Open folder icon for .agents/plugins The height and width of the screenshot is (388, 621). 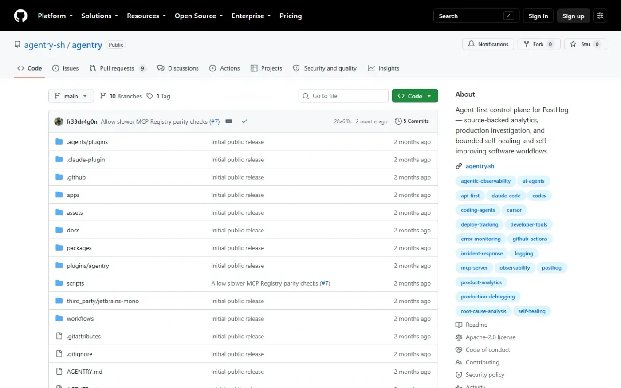[x=59, y=141]
